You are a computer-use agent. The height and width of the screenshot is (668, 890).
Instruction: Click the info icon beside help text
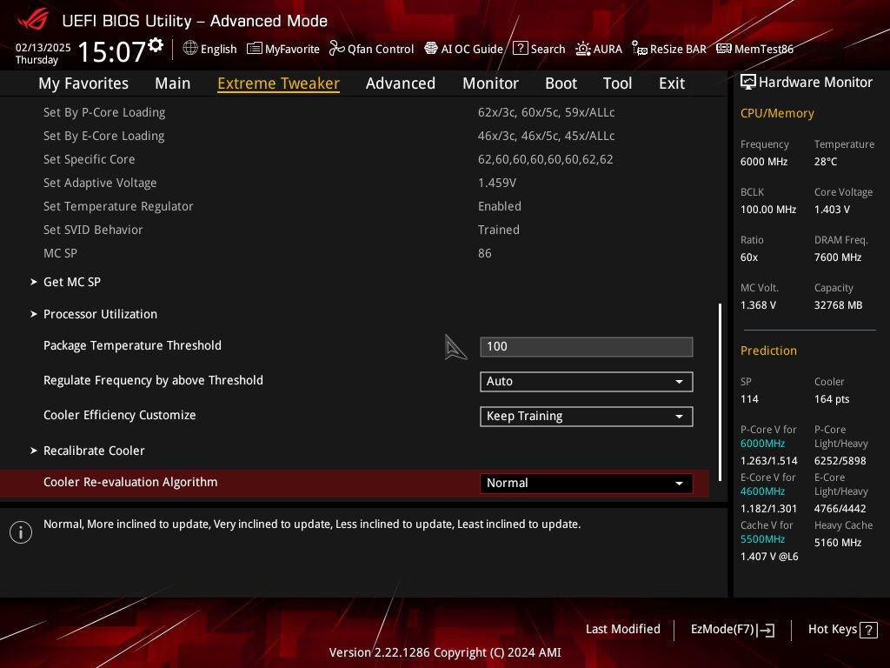click(x=21, y=532)
